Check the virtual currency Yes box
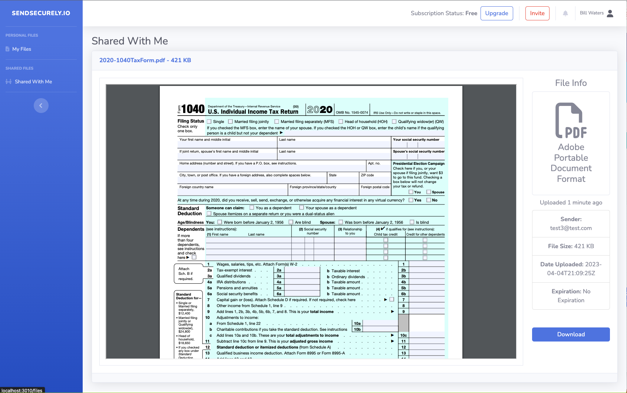627x393 pixels. click(411, 200)
